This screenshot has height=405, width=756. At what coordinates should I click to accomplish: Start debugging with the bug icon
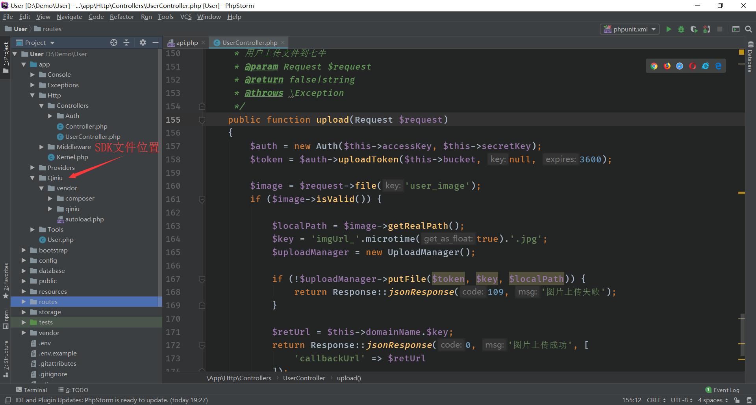[x=681, y=29]
